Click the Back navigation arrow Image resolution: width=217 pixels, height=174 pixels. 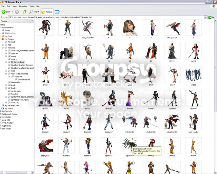point(3,12)
